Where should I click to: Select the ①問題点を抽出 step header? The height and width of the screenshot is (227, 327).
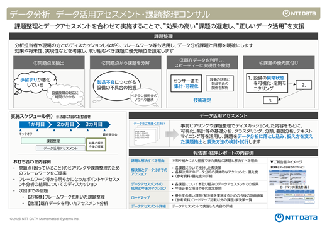coord(49,62)
